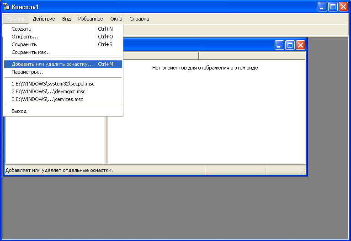
Task: Open recent file secpol.msc
Action: point(63,84)
